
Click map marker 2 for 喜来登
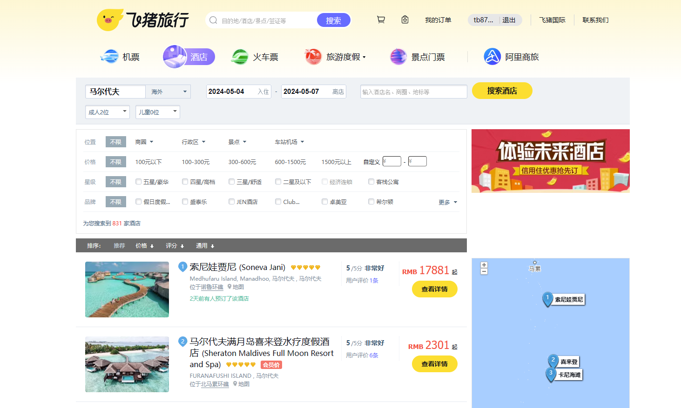pyautogui.click(x=553, y=361)
